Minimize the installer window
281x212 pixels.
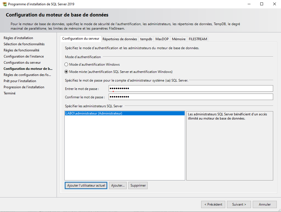point(249,4)
